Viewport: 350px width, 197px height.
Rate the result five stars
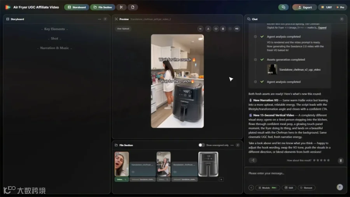pos(328,160)
